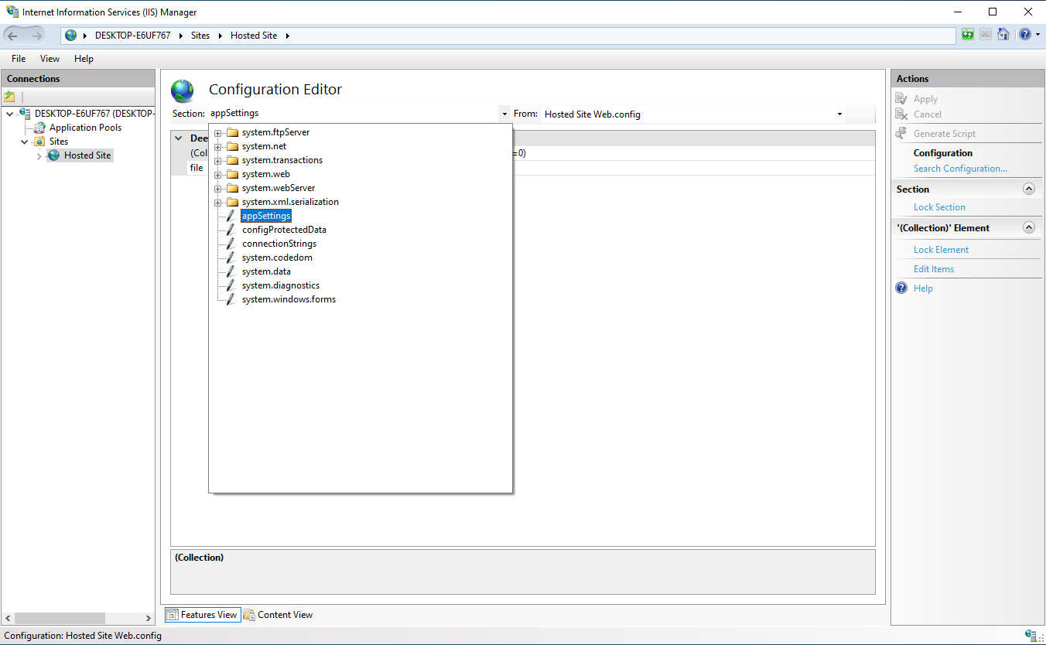Open the View menu
Image resolution: width=1046 pixels, height=645 pixels.
click(50, 58)
